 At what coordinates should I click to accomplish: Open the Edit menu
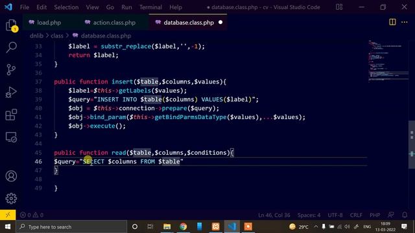coord(41,7)
